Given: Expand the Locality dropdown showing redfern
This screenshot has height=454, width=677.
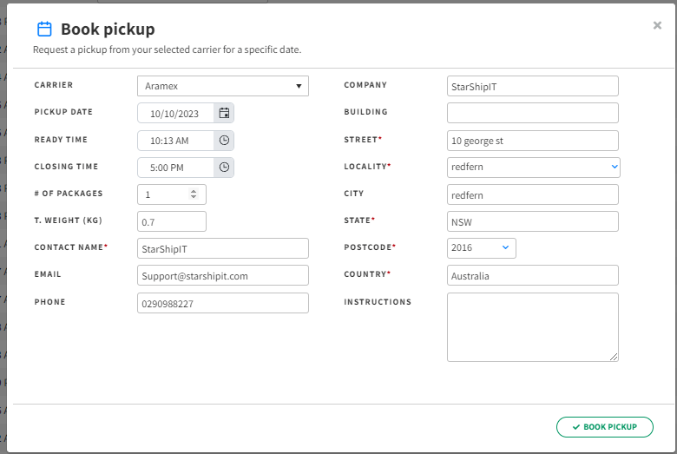Looking at the screenshot, I should coord(533,168).
